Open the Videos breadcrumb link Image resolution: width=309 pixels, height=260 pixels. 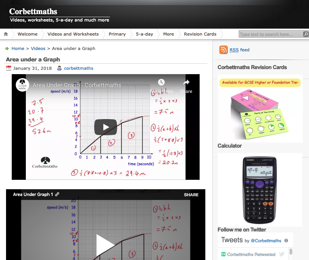pyautogui.click(x=38, y=48)
